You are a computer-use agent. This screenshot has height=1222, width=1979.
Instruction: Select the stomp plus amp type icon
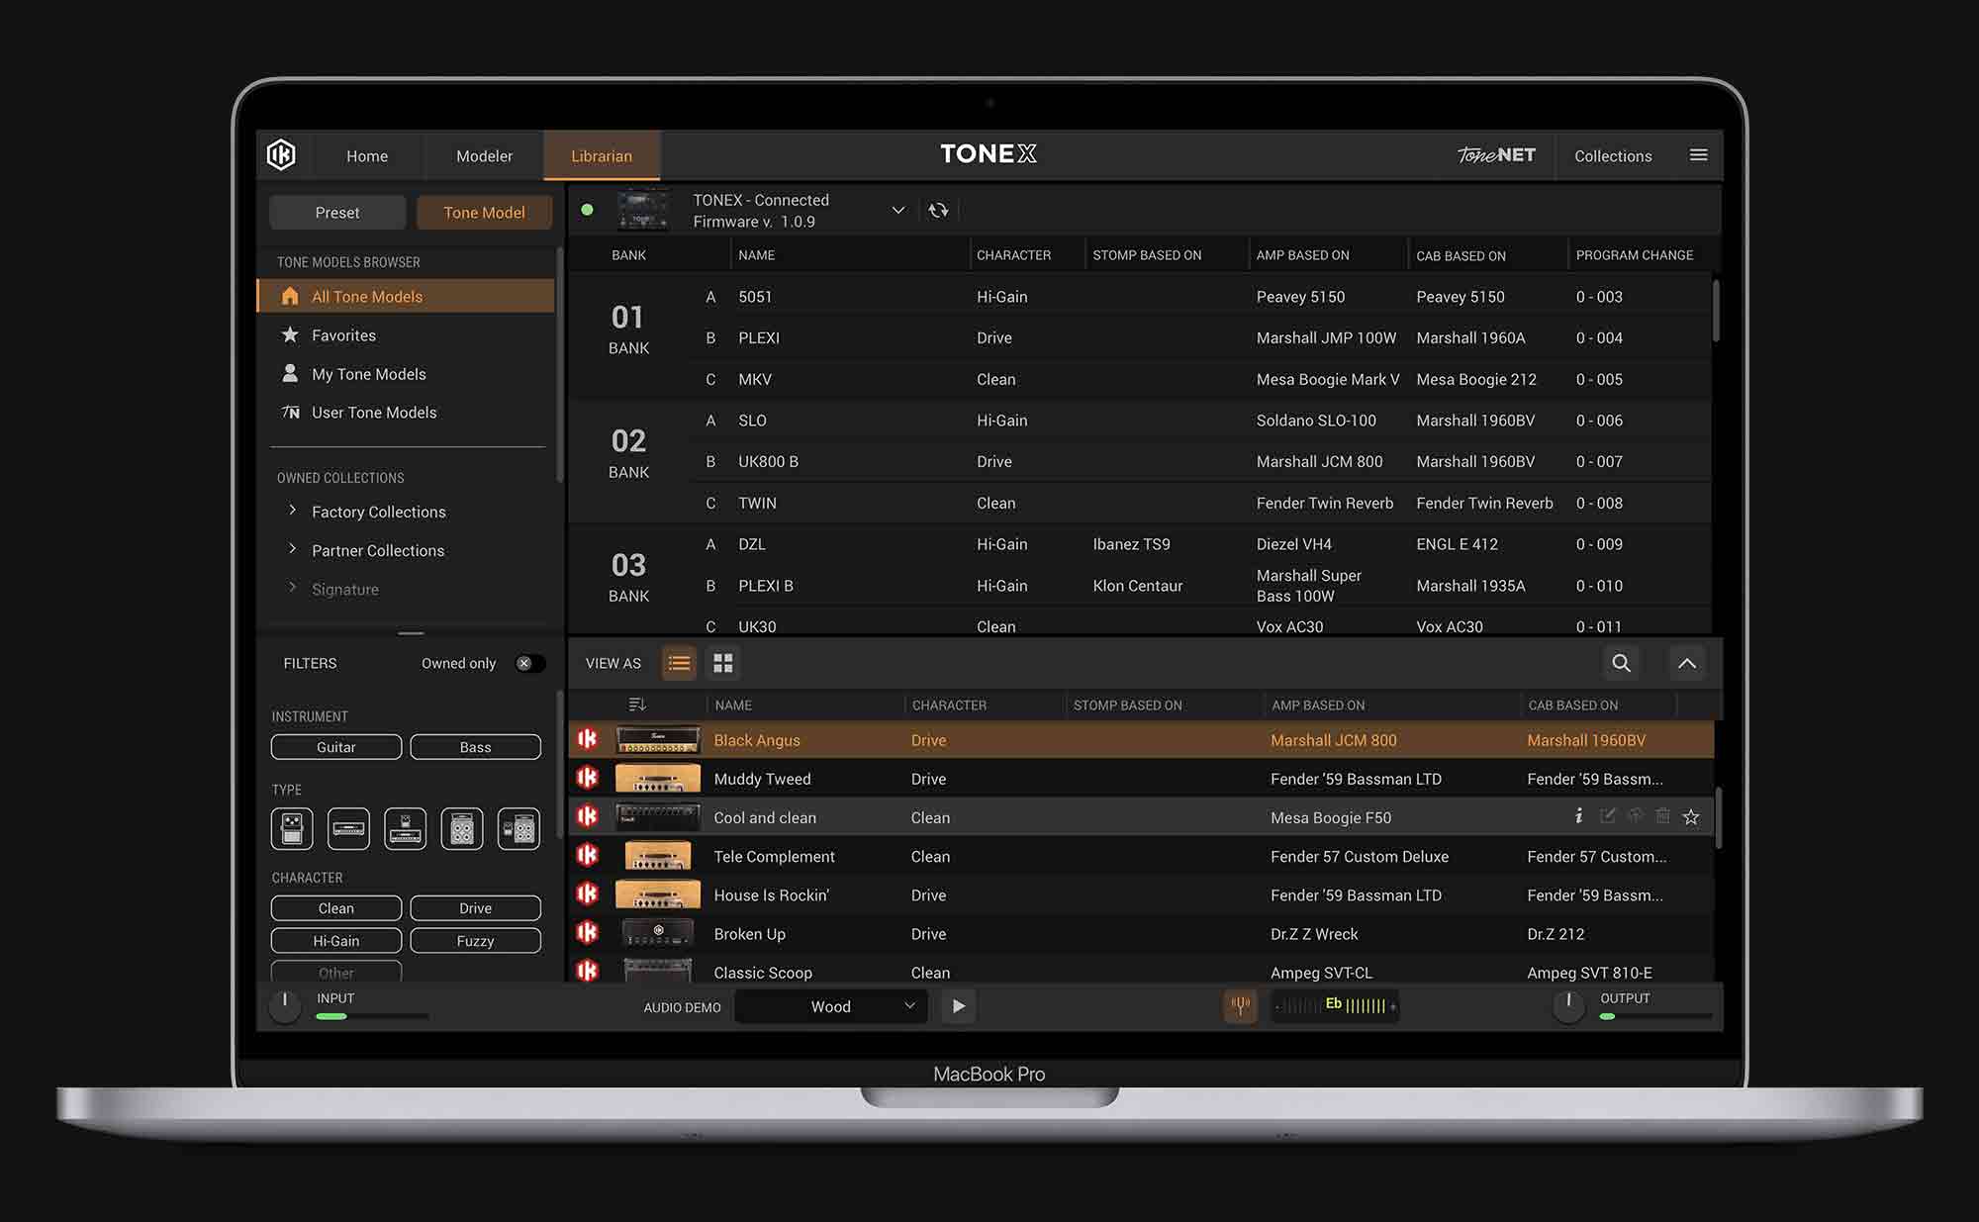[x=405, y=828]
